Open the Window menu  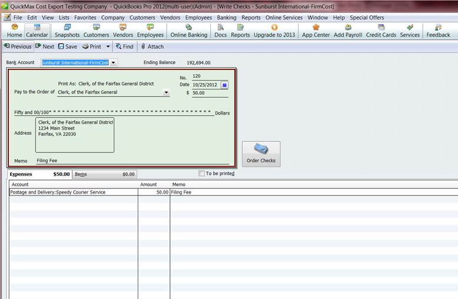pos(317,18)
